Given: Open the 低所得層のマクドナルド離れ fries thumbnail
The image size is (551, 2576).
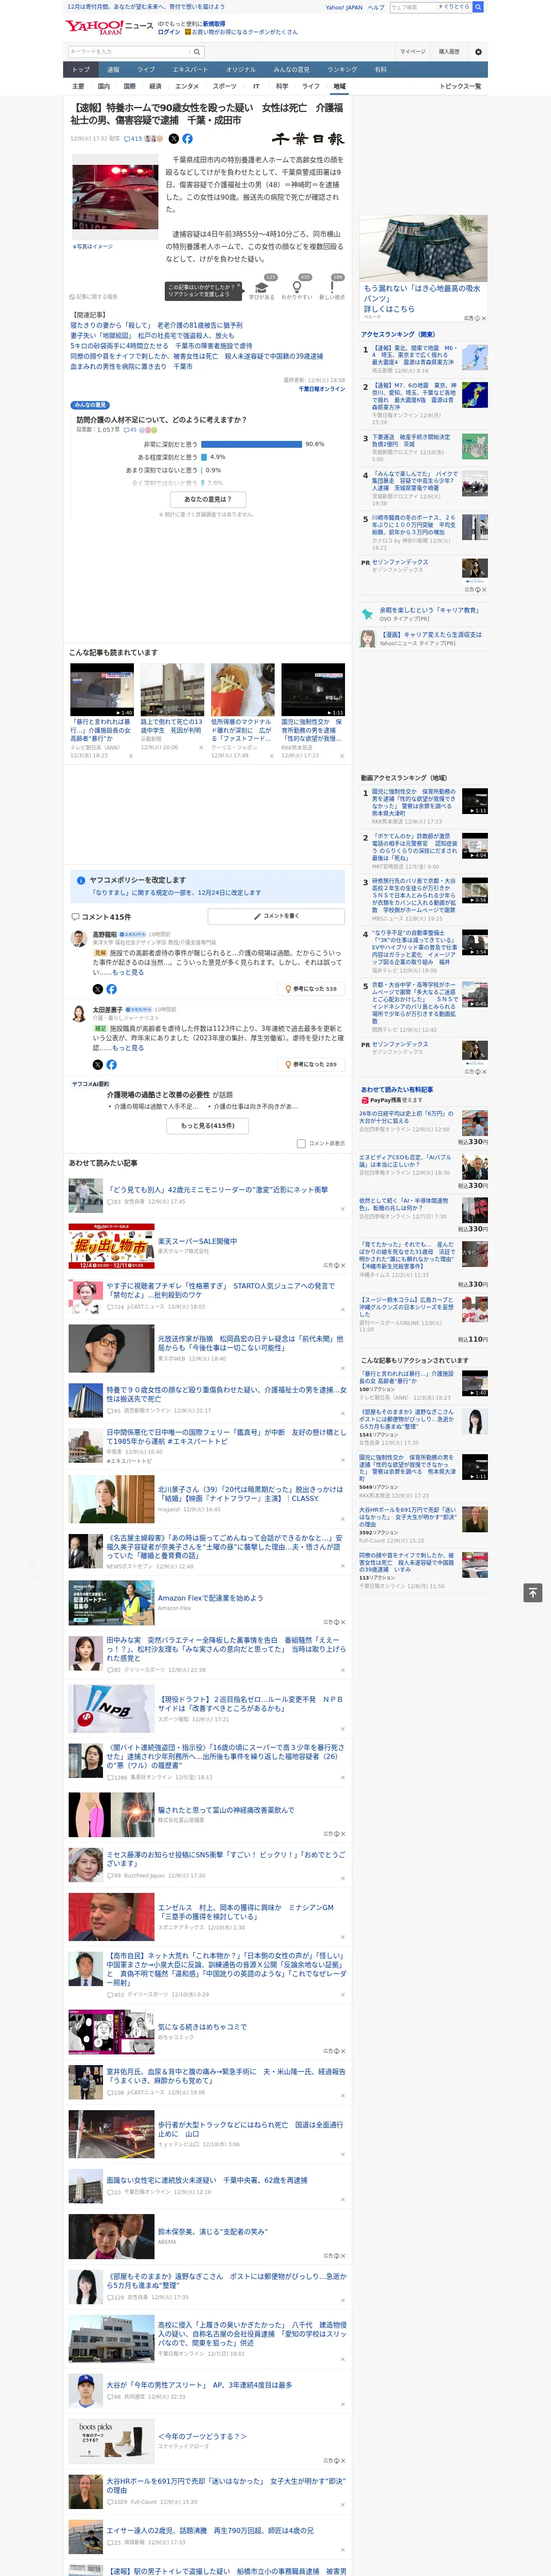Looking at the screenshot, I should (x=242, y=689).
